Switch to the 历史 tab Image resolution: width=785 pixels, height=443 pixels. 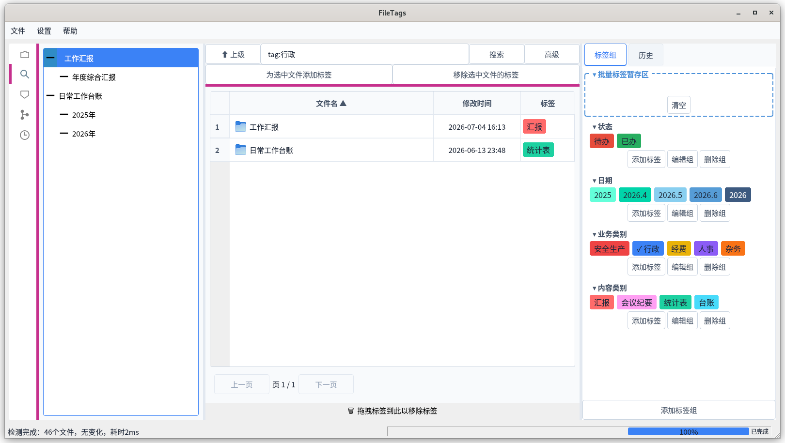click(645, 55)
